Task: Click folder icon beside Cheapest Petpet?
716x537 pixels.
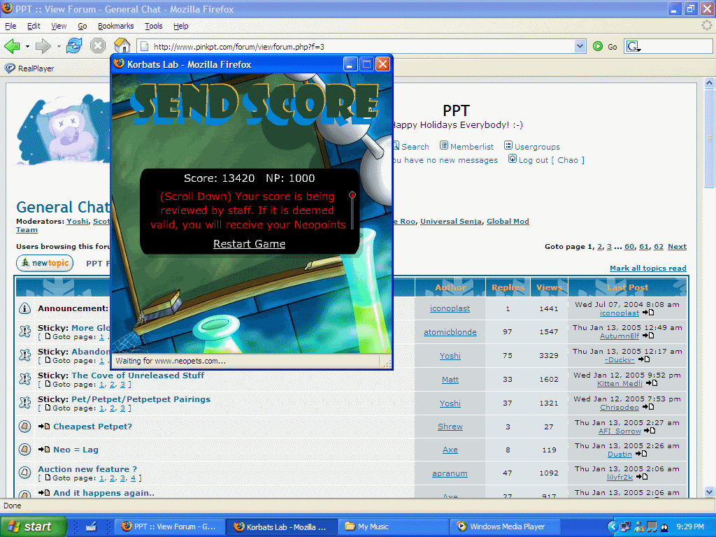Action: tap(24, 427)
